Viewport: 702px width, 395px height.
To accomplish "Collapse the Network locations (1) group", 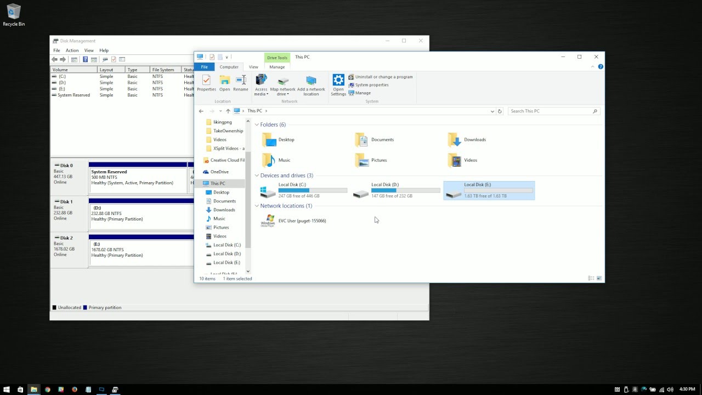I will tap(257, 206).
